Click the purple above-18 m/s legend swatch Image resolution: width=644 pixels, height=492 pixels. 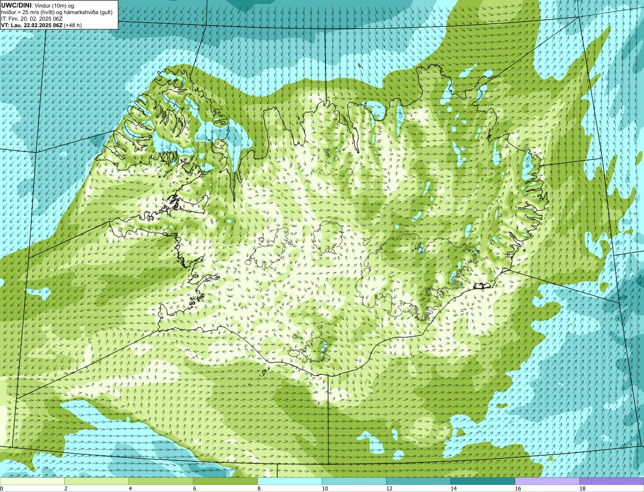click(612, 481)
